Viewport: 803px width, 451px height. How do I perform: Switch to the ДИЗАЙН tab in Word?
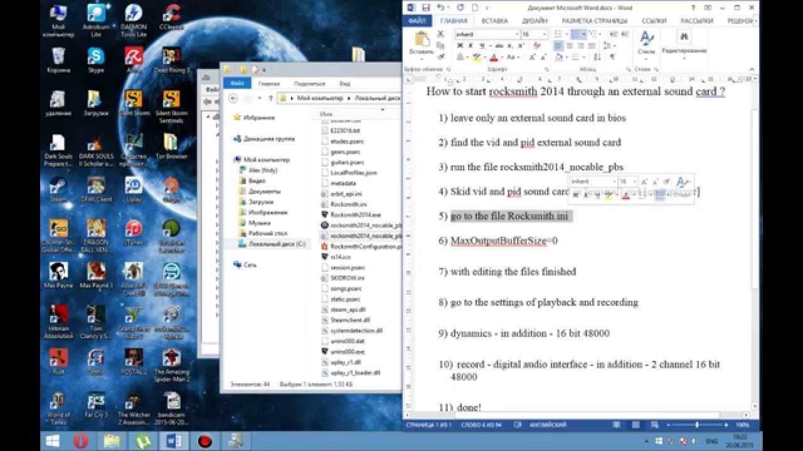coord(534,21)
